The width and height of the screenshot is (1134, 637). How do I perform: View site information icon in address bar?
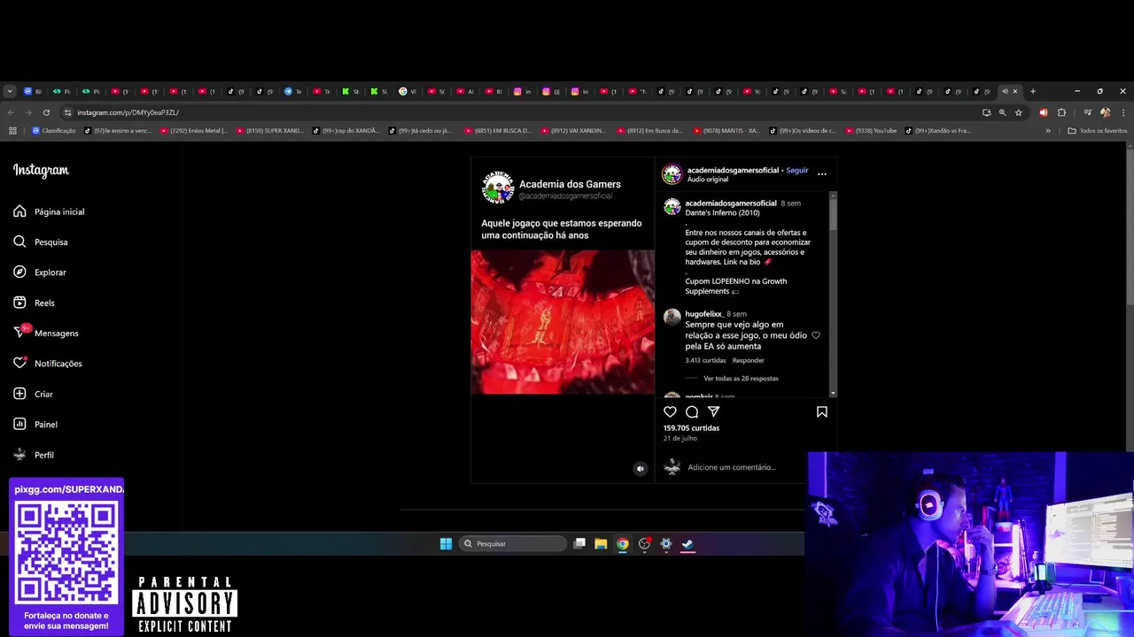(67, 112)
